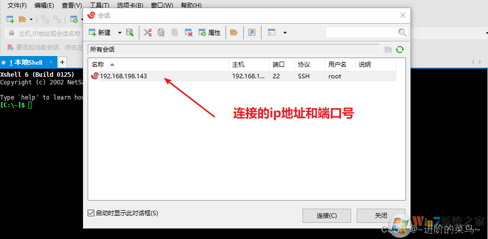Click the 说明 column header
Viewport: 488px width, 239px height.
pyautogui.click(x=376, y=65)
